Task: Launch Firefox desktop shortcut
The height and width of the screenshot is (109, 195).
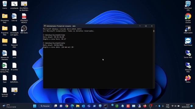Action: [188, 79]
